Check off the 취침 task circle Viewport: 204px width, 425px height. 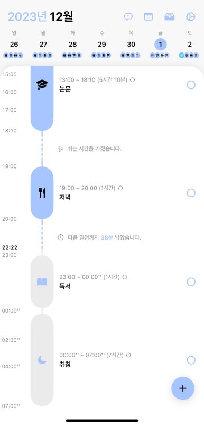(x=191, y=360)
